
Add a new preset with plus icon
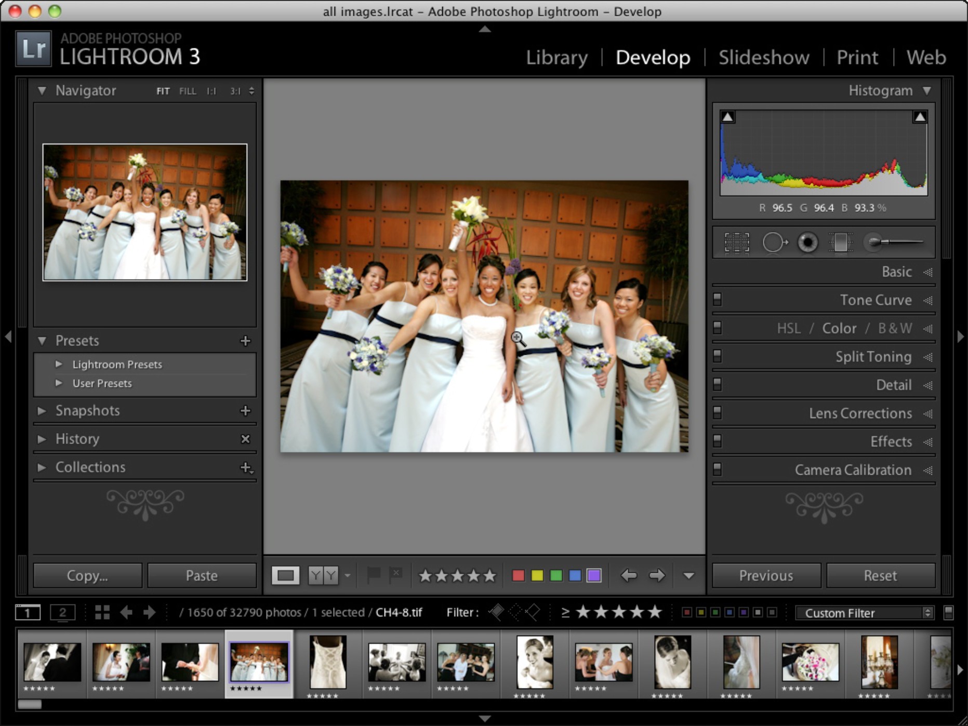pyautogui.click(x=246, y=341)
